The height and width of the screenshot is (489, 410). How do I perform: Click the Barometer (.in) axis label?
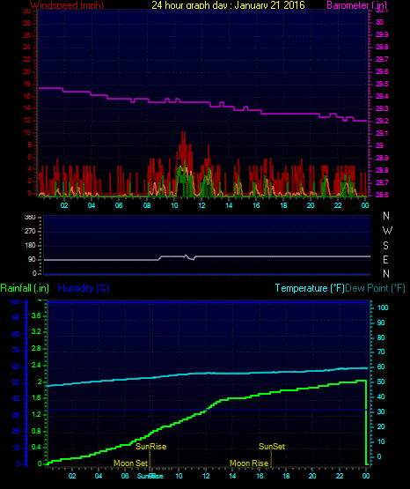pyautogui.click(x=356, y=4)
